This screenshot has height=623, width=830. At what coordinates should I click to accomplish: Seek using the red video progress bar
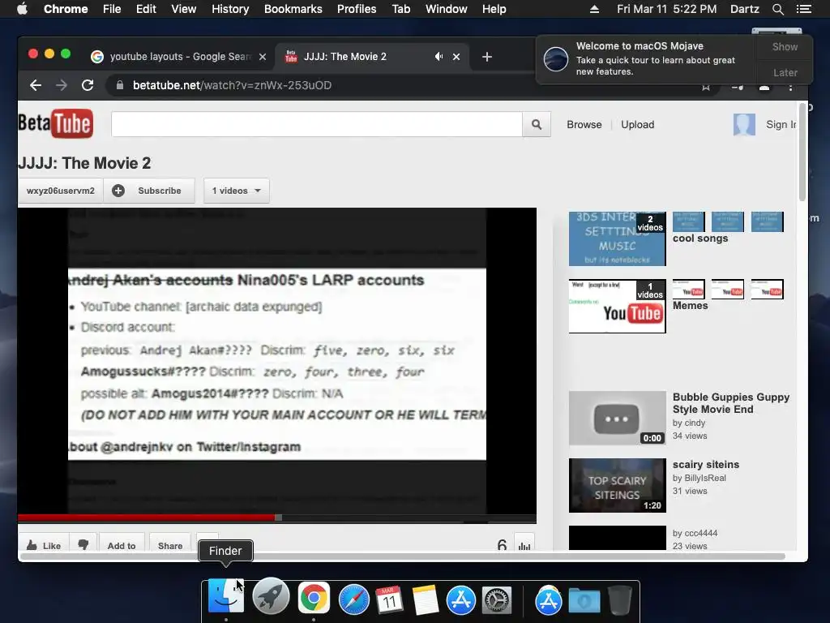point(277,517)
